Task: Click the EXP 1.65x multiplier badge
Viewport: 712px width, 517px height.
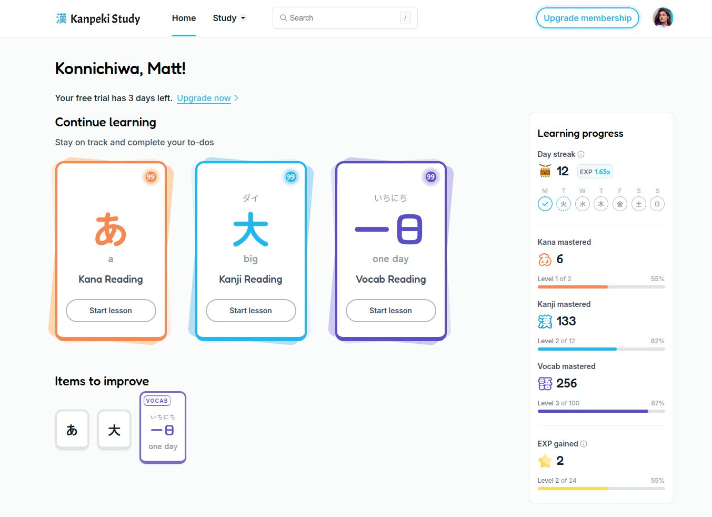Action: tap(595, 172)
